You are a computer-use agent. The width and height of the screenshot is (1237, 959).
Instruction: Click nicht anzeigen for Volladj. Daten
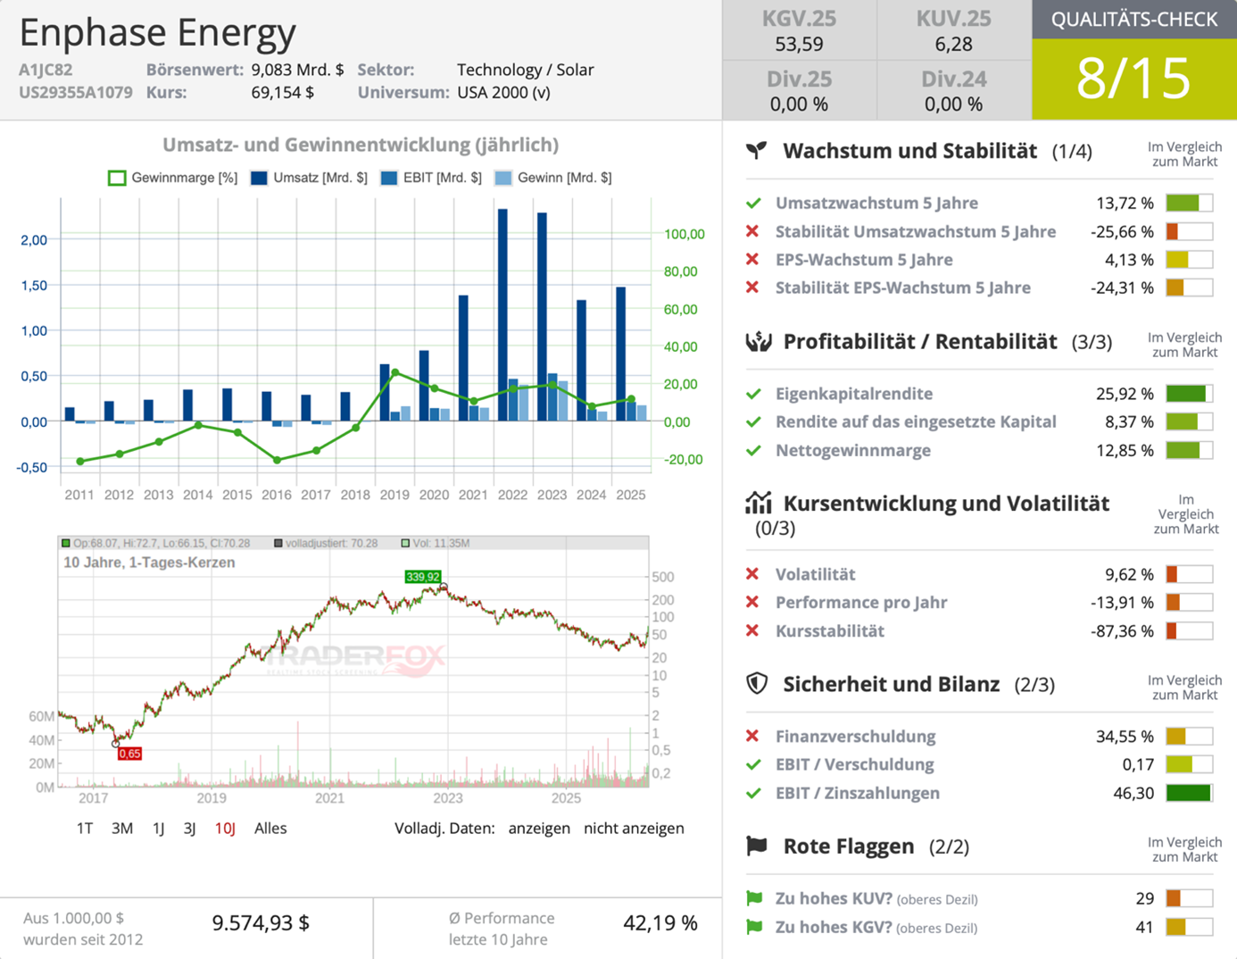(x=634, y=829)
